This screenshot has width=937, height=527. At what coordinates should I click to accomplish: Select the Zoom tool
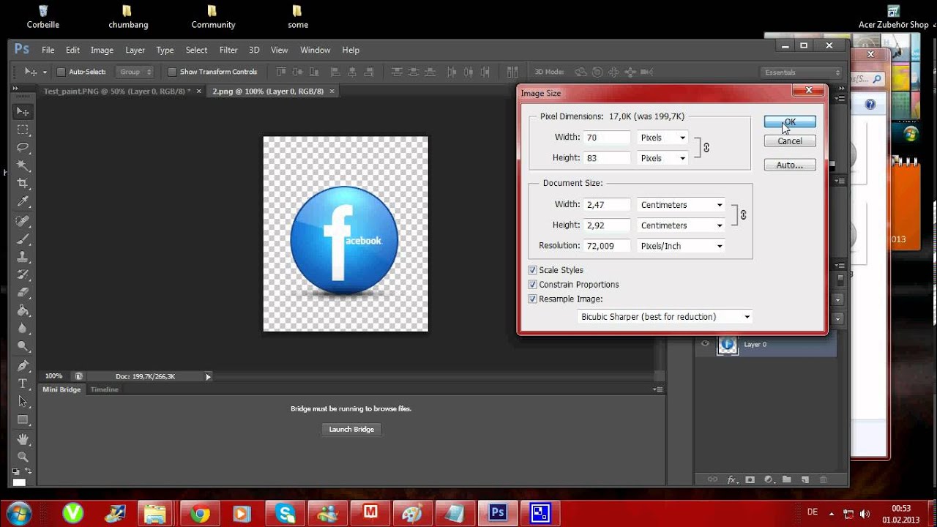(23, 457)
